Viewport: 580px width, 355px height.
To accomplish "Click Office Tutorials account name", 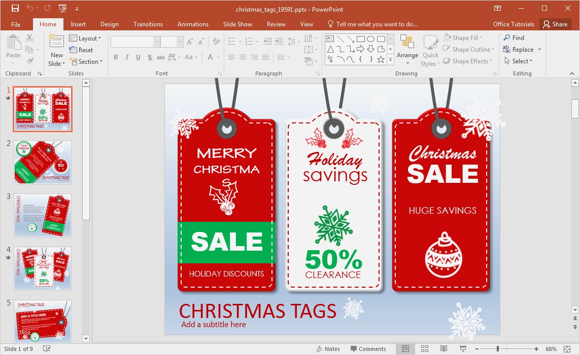I will click(x=514, y=24).
